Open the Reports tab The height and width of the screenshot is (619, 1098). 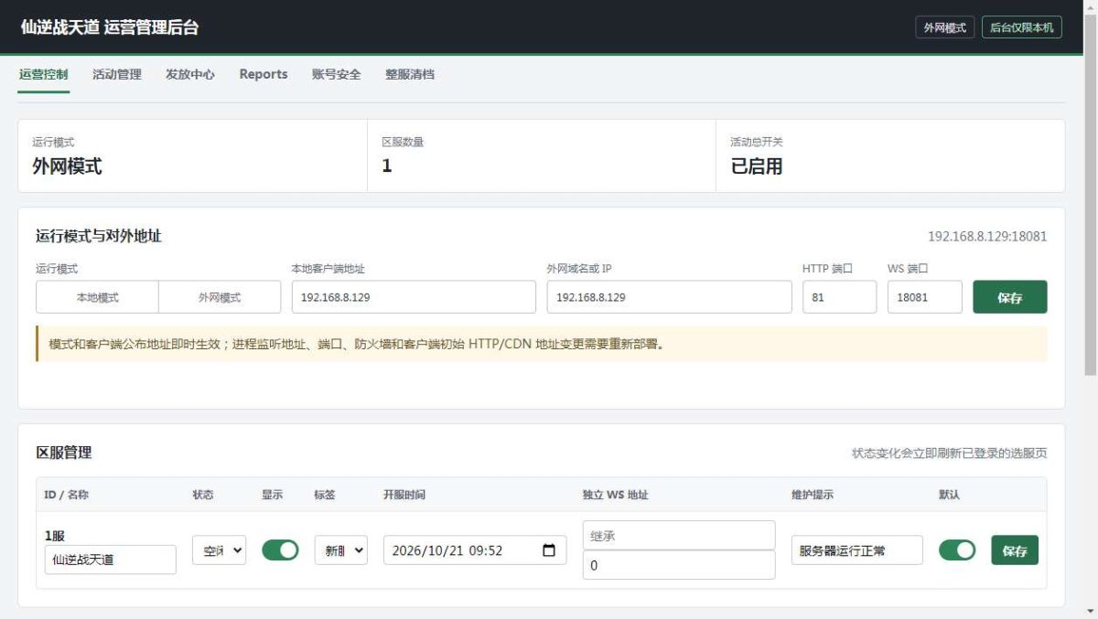tap(264, 74)
